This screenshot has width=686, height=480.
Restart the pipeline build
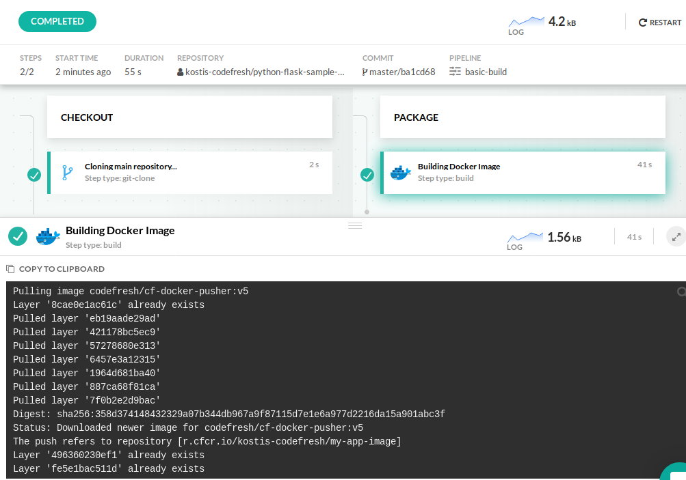659,23
